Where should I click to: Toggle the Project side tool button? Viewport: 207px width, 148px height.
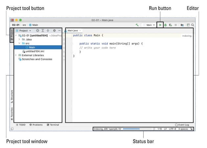point(12,35)
